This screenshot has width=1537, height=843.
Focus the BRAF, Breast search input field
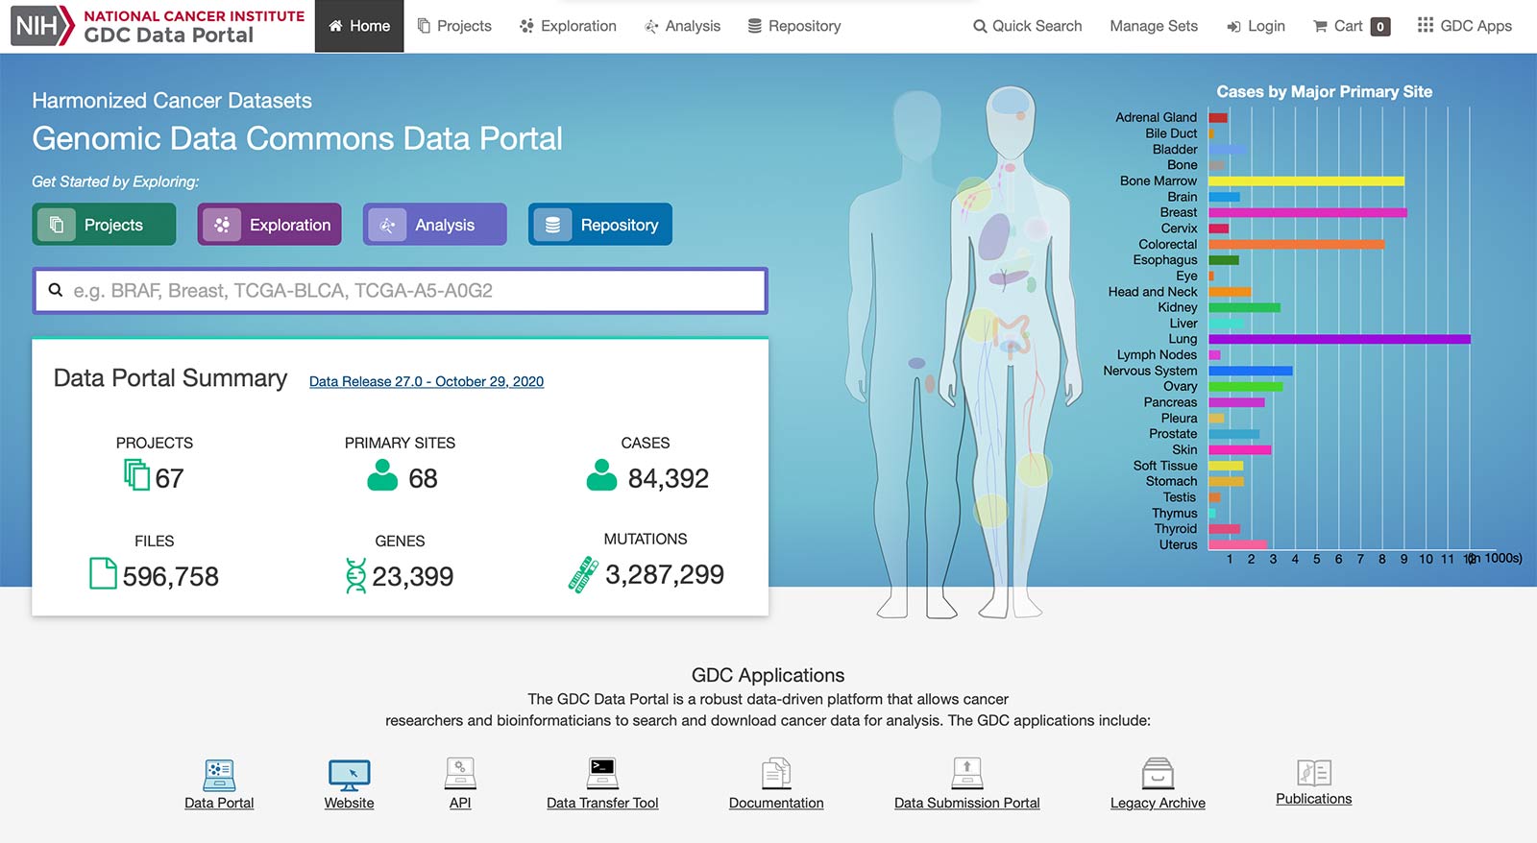pos(400,290)
